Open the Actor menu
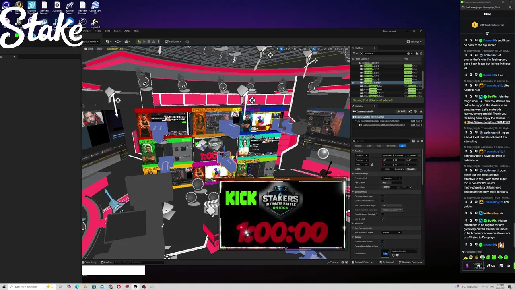This screenshot has width=515, height=290. click(x=127, y=31)
